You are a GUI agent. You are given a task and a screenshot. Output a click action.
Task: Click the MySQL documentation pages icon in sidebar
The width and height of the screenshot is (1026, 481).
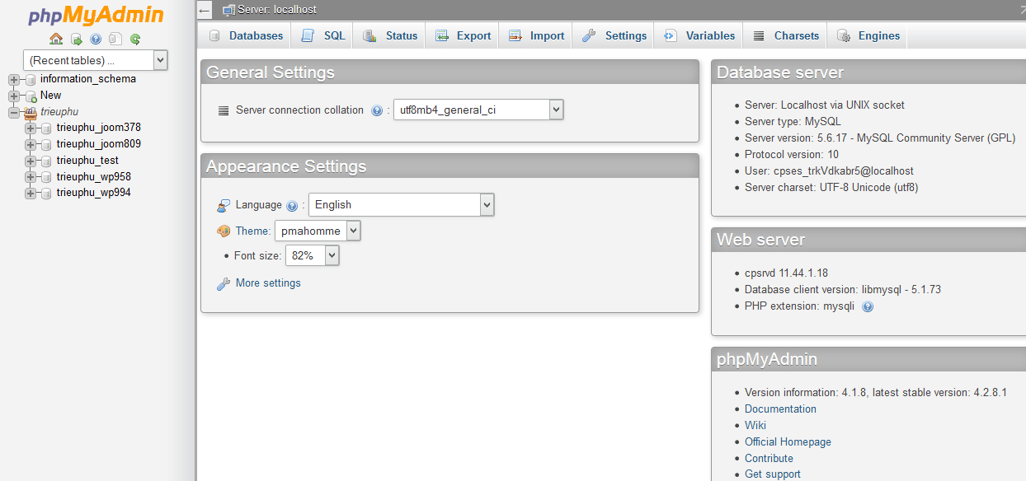pyautogui.click(x=115, y=39)
